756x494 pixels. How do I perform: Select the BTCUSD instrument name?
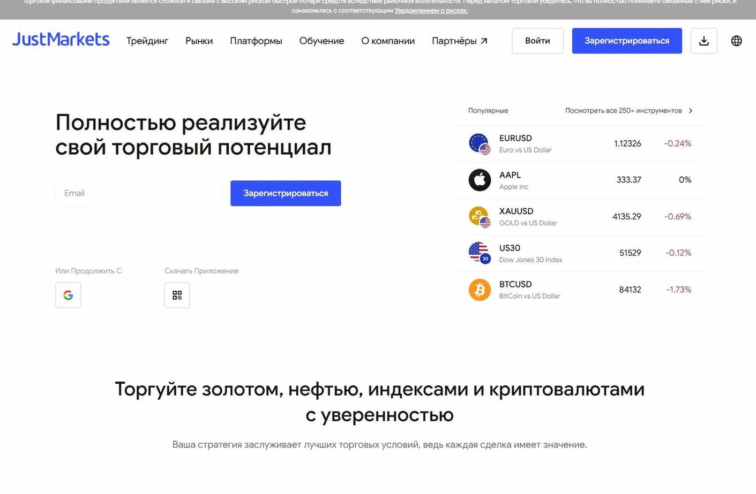click(x=515, y=284)
